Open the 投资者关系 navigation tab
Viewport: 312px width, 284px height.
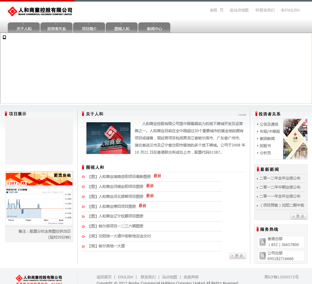tap(57, 28)
